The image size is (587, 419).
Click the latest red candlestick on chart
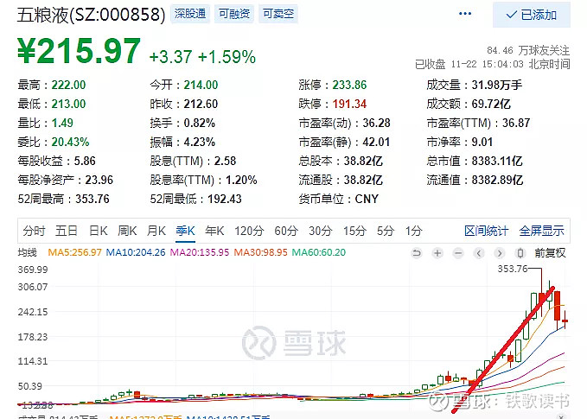point(565,321)
